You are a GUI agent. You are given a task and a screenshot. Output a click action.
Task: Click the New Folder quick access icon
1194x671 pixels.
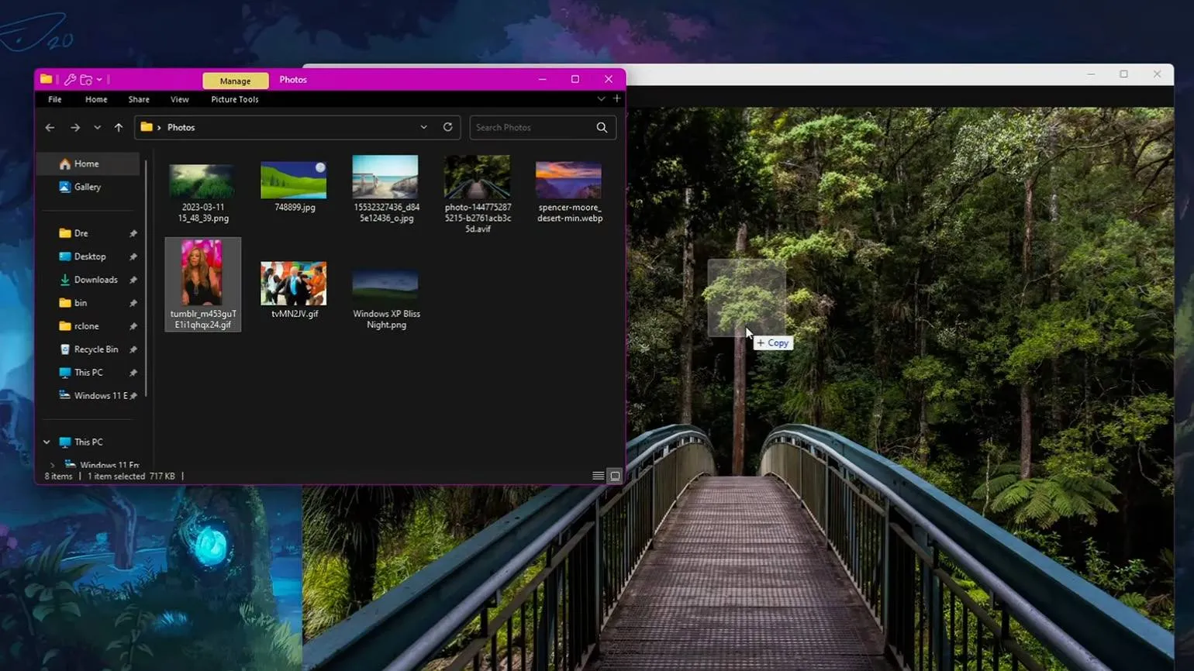[x=86, y=80]
